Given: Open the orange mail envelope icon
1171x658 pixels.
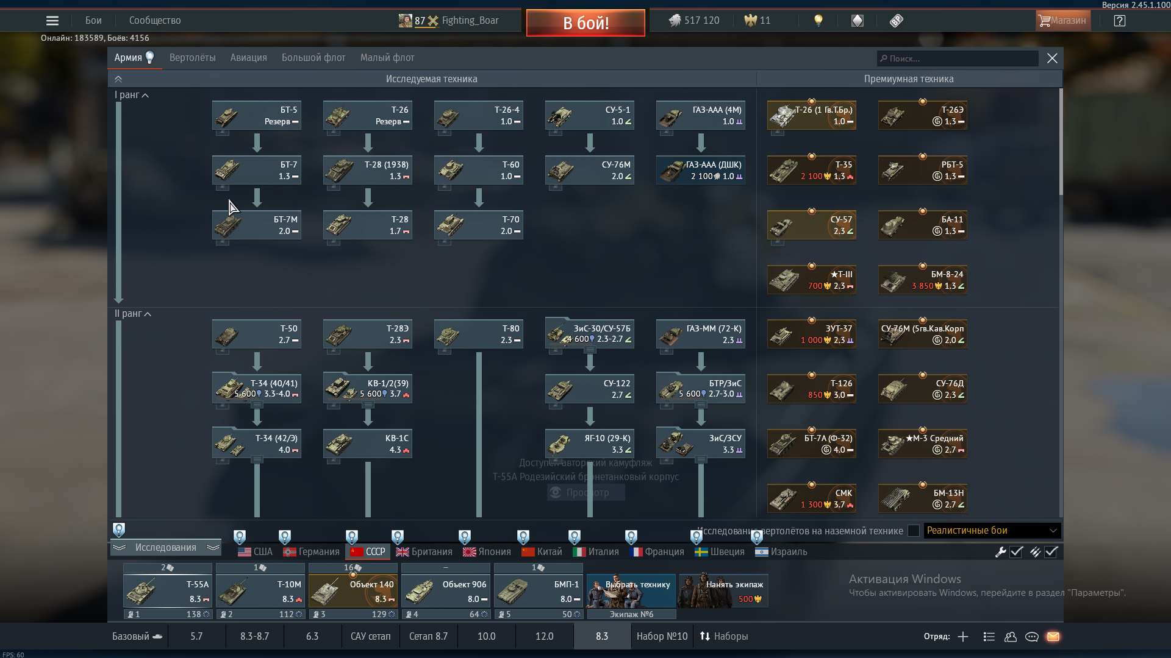Looking at the screenshot, I should pyautogui.click(x=1053, y=637).
